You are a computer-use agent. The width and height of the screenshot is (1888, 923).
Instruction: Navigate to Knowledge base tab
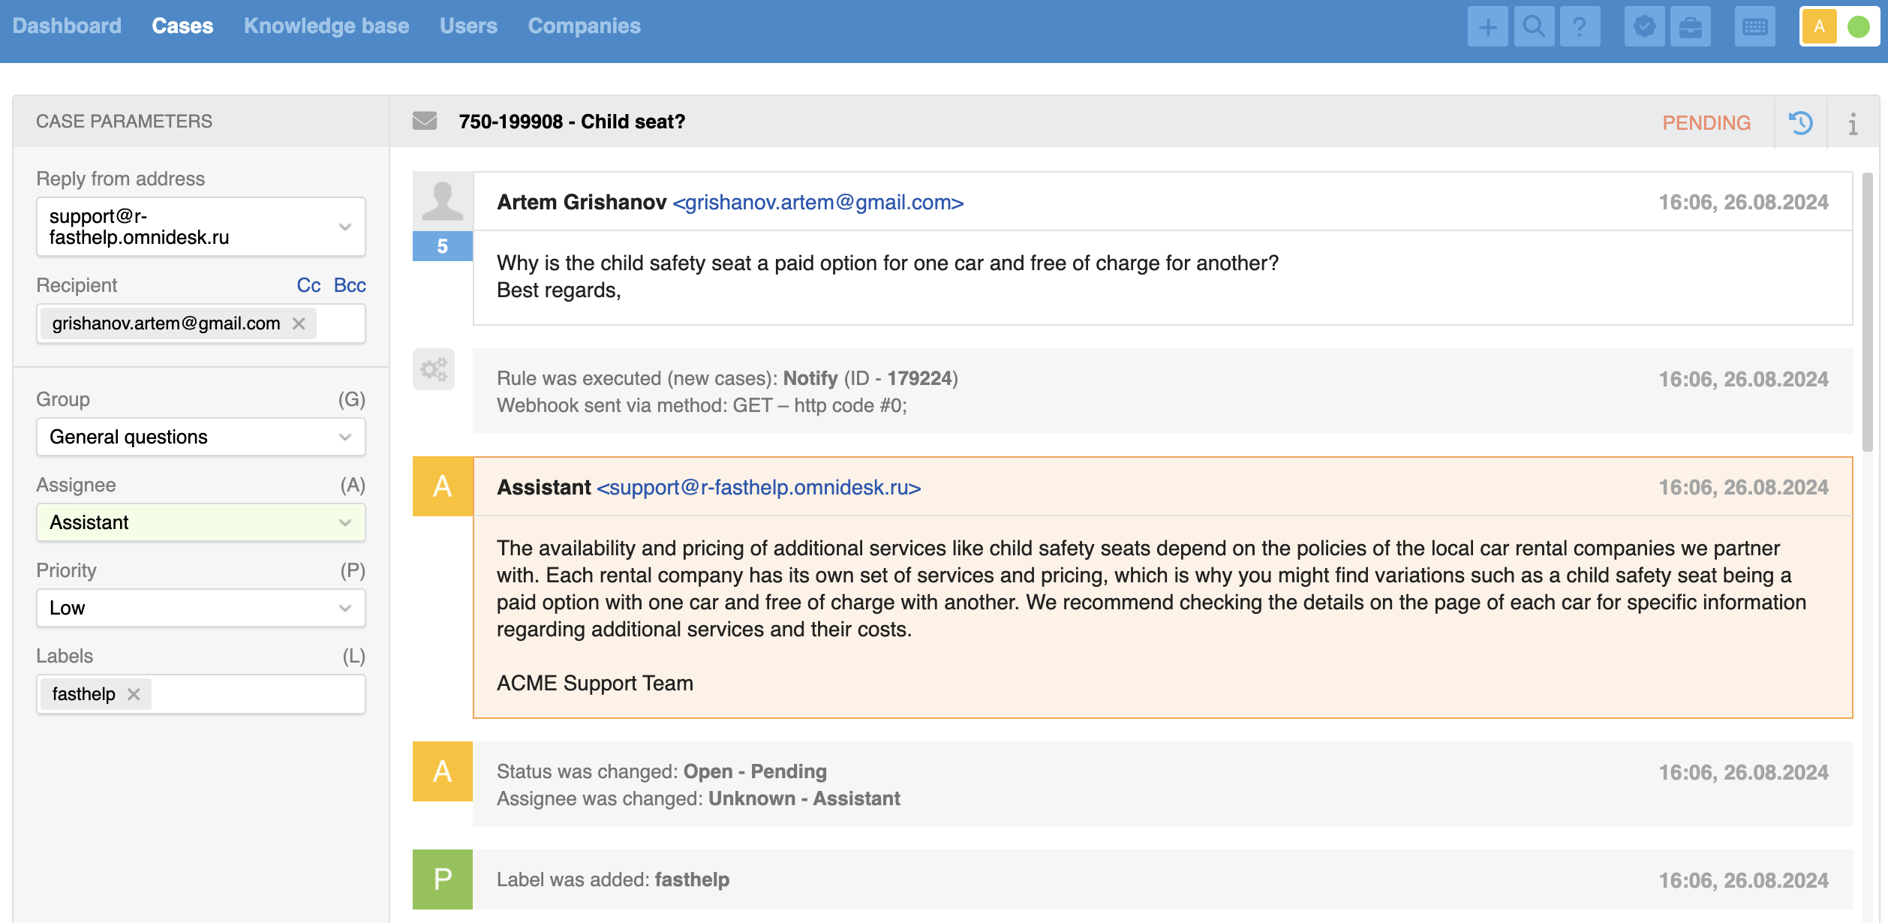pyautogui.click(x=325, y=26)
